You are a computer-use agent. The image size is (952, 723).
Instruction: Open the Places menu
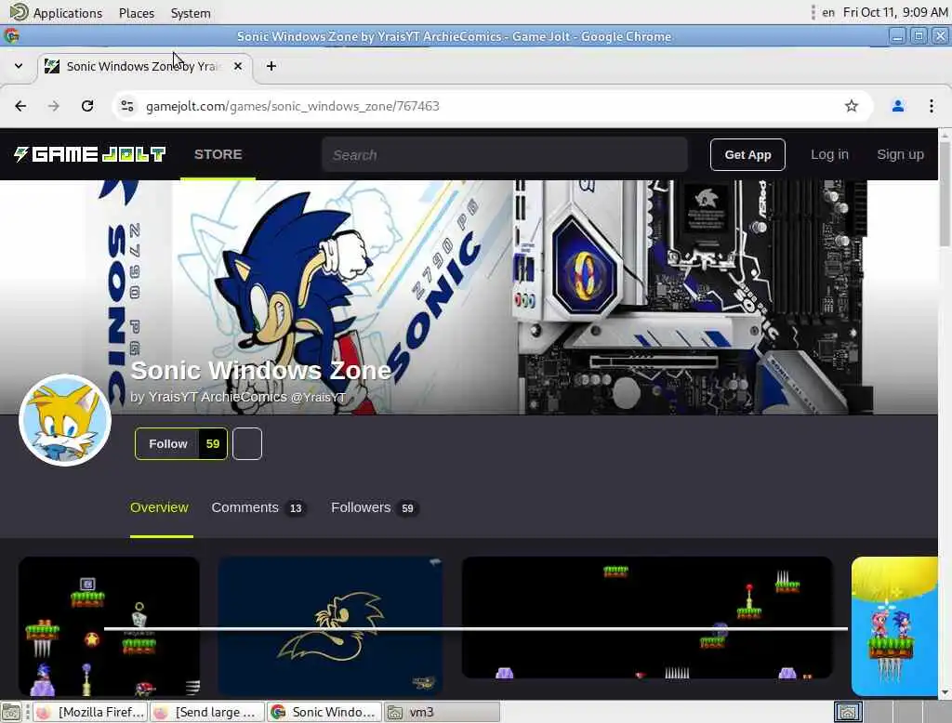pos(137,13)
